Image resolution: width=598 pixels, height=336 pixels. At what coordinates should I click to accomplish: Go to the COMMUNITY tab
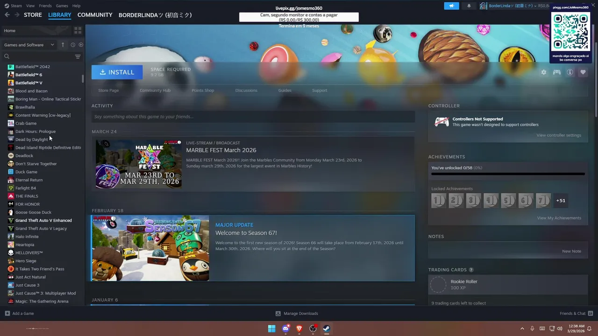95,15
